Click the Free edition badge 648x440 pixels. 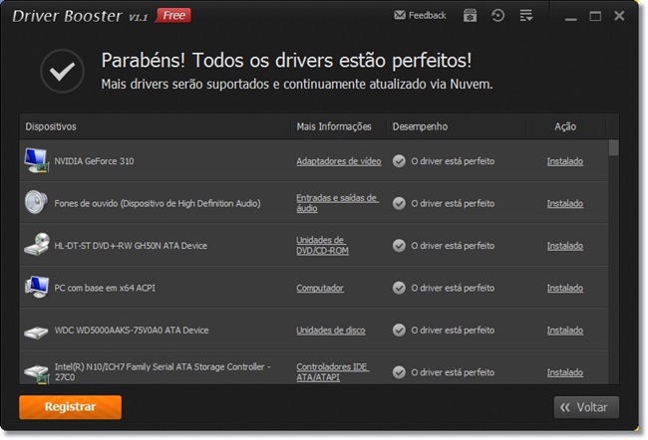[x=173, y=16]
